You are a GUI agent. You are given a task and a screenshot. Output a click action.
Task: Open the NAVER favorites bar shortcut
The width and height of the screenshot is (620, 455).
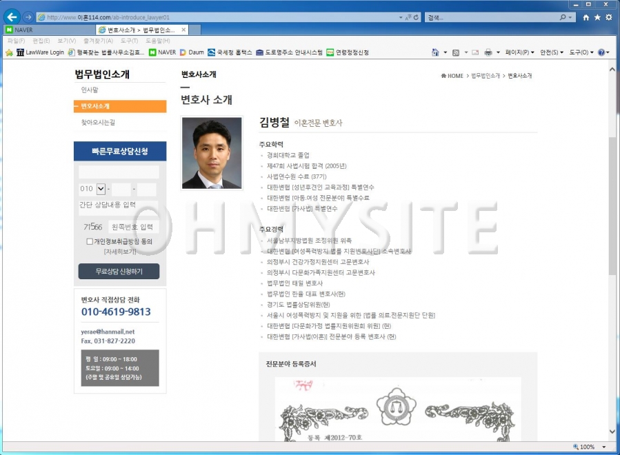[162, 52]
